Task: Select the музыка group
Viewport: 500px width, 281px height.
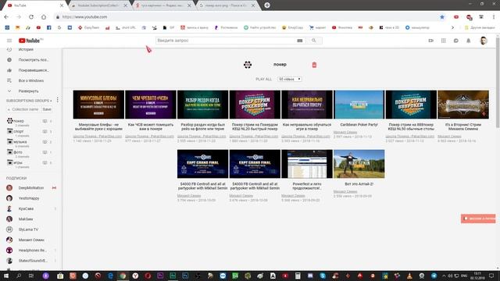Action: tap(20, 142)
